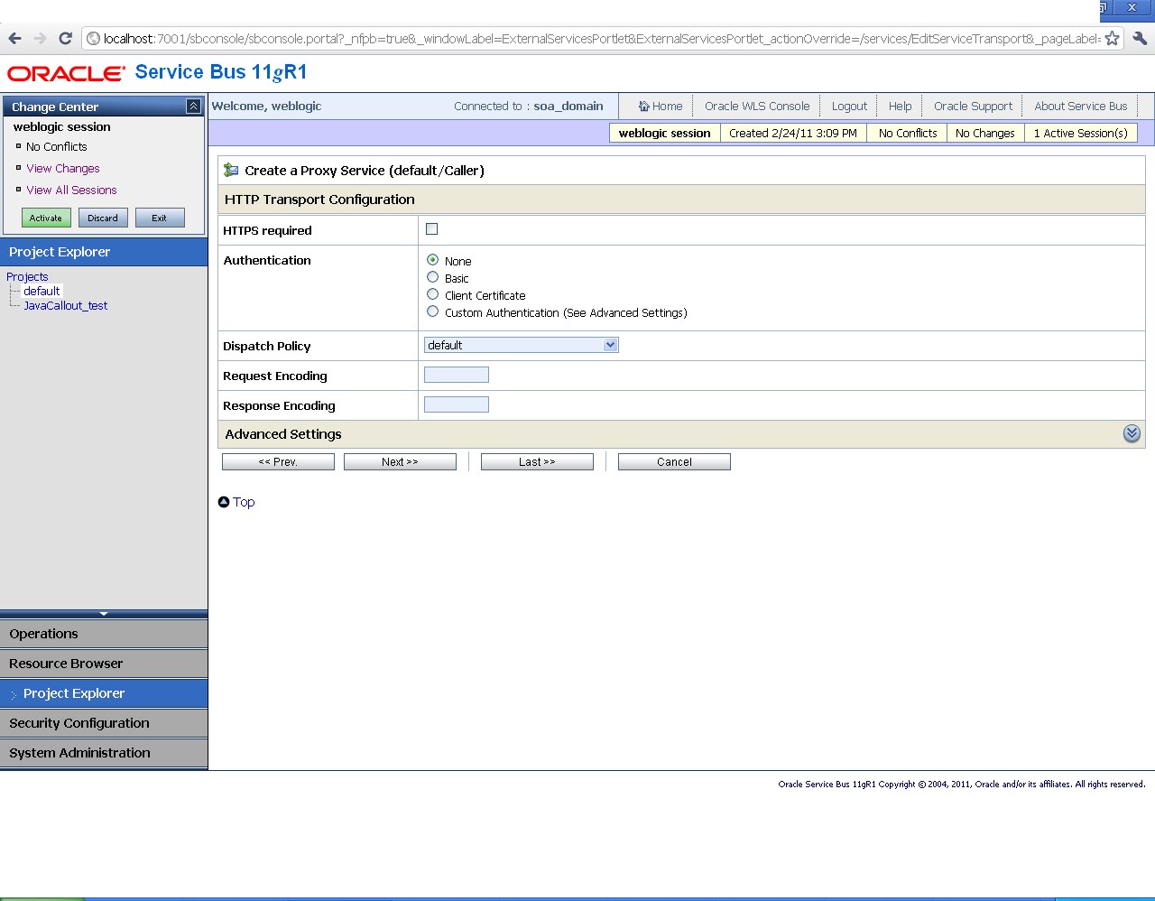The height and width of the screenshot is (901, 1155).
Task: Open Oracle Support link
Action: [x=973, y=106]
